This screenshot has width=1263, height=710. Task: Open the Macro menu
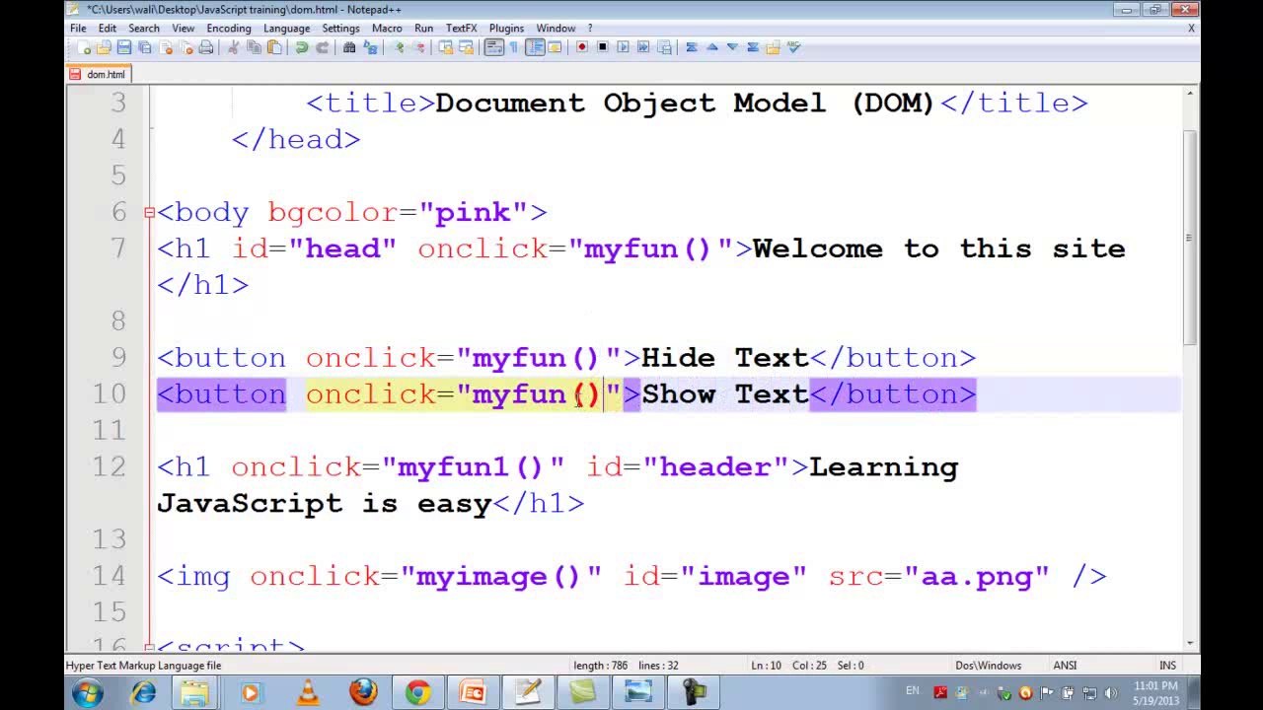click(387, 29)
